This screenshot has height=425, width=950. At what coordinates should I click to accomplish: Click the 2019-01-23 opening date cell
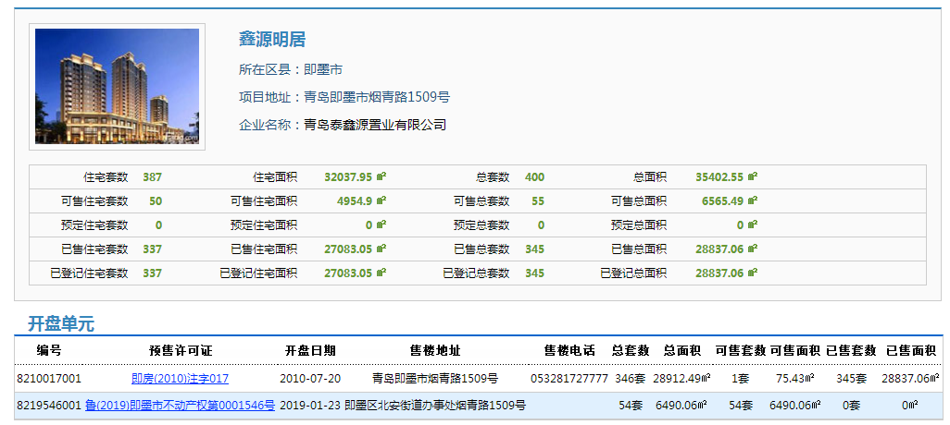pos(310,406)
